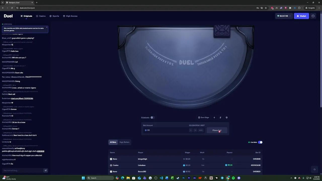
Task: Click player Bcoco282 in bets table
Action: point(142,172)
